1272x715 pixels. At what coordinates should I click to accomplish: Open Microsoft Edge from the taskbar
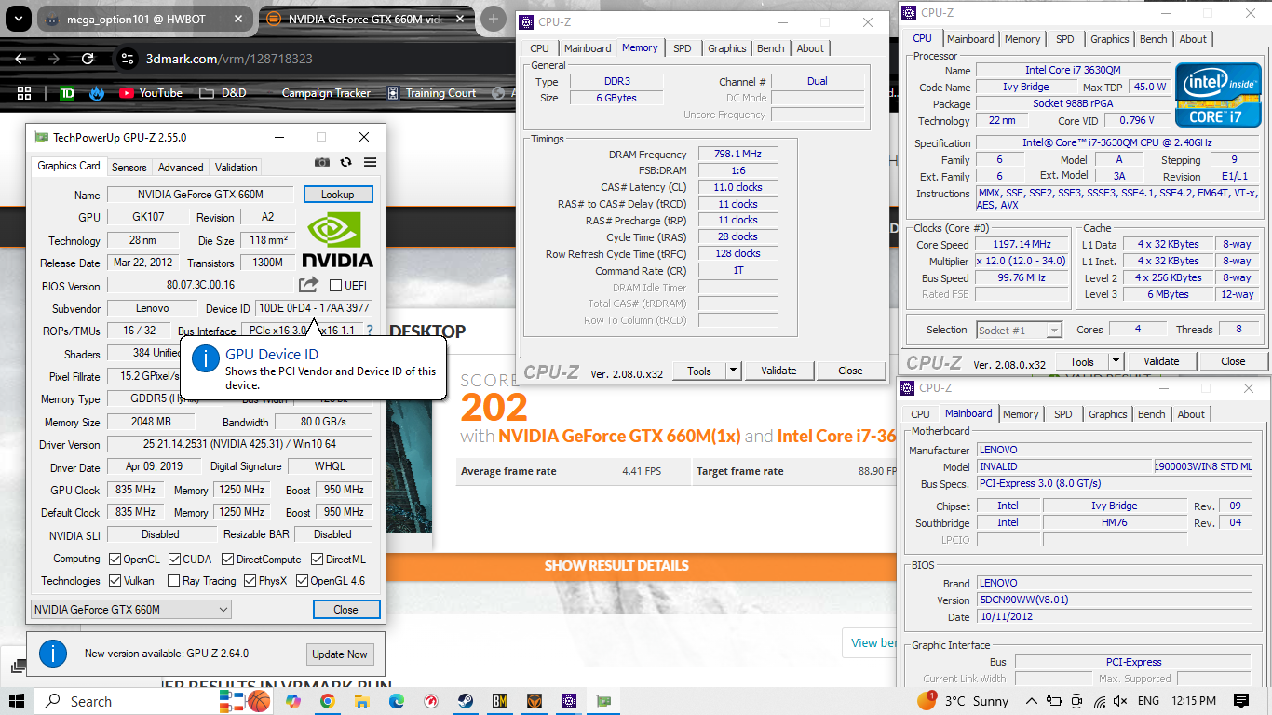coord(397,701)
